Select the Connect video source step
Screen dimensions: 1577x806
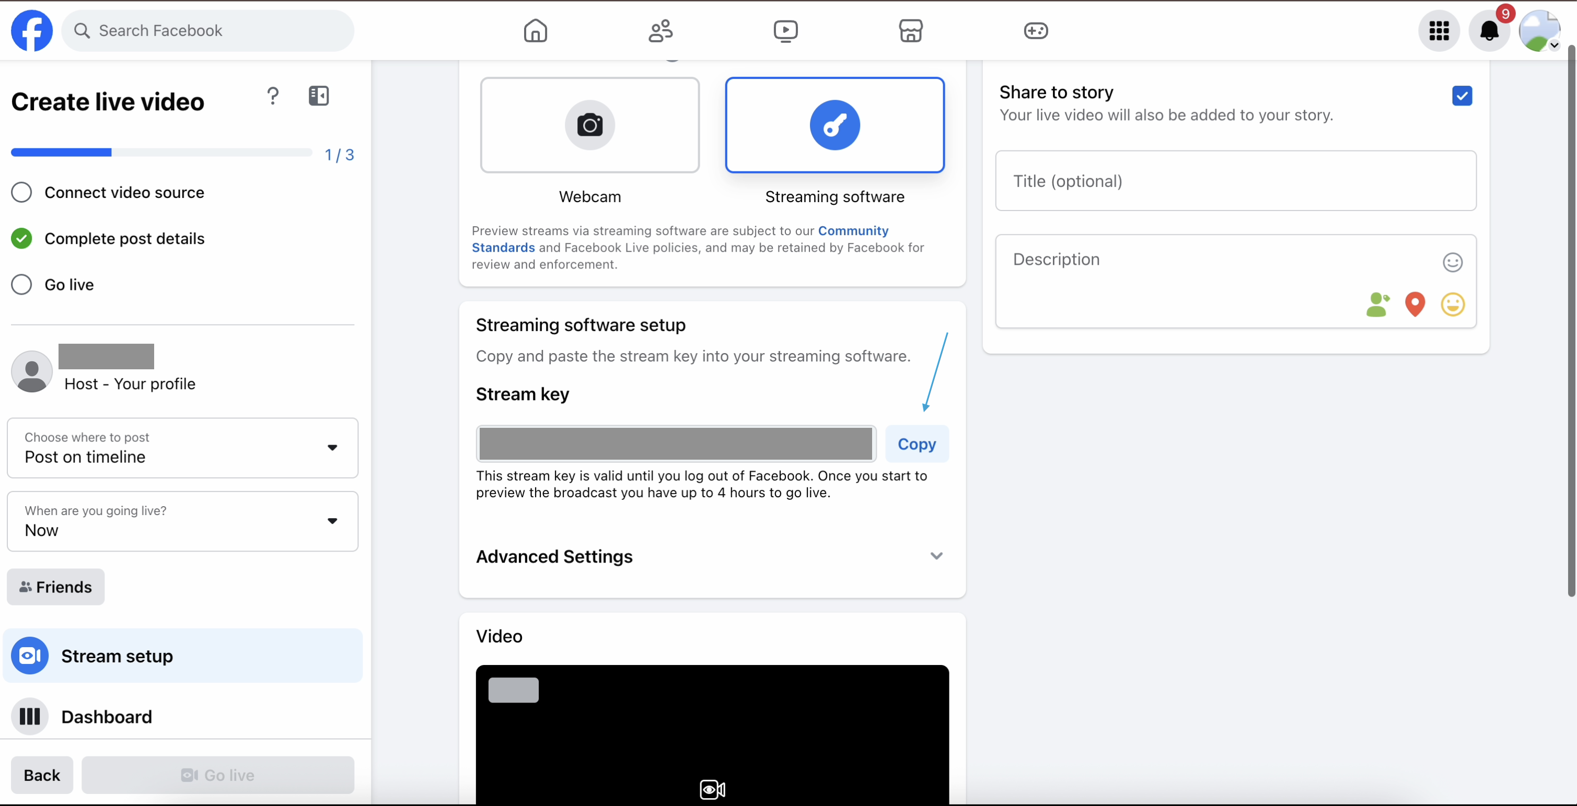point(108,192)
